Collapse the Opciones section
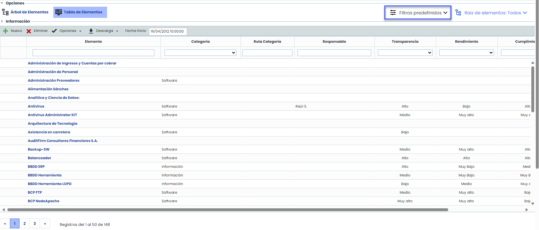Viewport: 539px width, 230px height. [2, 3]
